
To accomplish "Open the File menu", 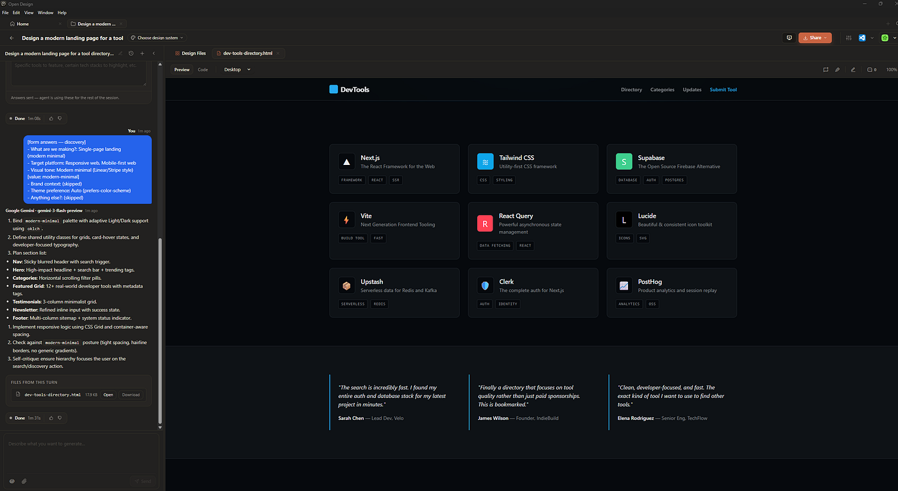I will 6,12.
